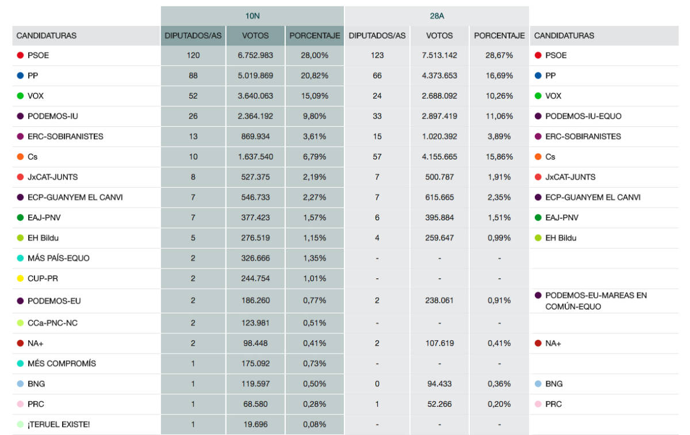
Task: Select the PODEMOS-EU row label on left
Action: (x=55, y=301)
